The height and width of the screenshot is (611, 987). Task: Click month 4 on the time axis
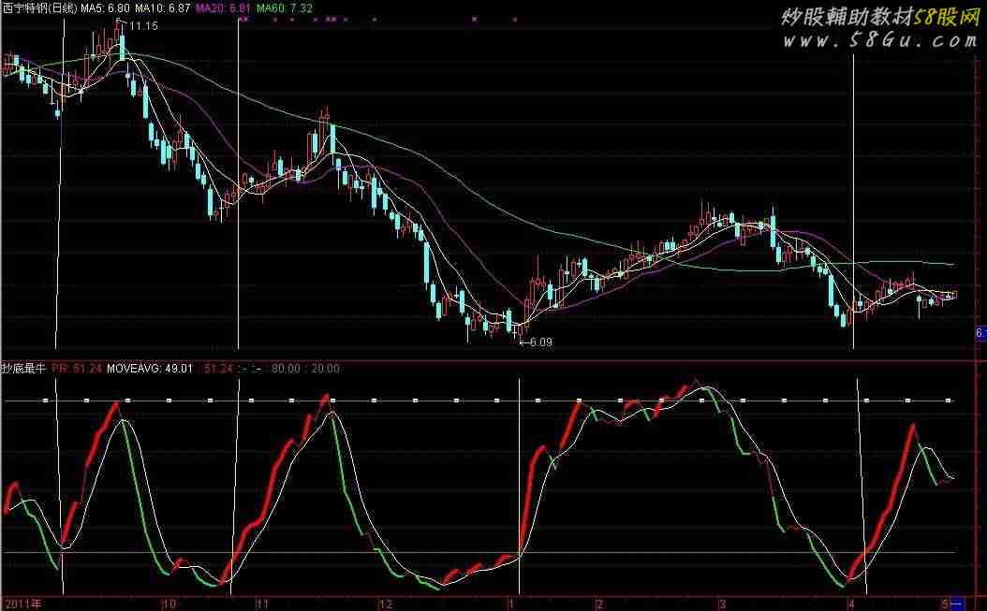850,604
